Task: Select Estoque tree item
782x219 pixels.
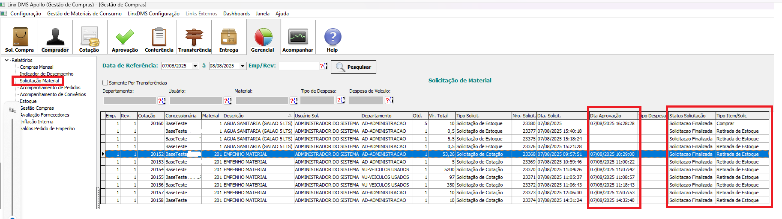Action: coord(28,101)
